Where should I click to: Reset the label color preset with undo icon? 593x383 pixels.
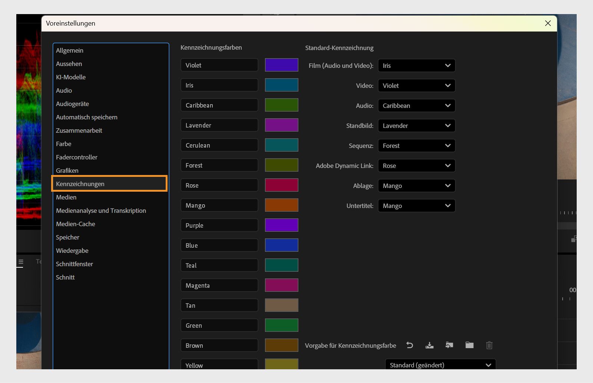410,345
